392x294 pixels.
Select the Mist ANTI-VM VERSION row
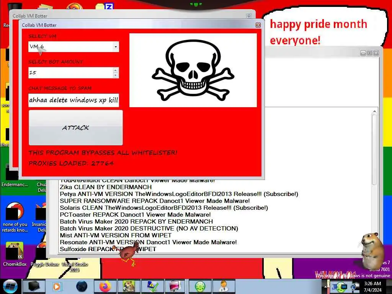[116, 235]
